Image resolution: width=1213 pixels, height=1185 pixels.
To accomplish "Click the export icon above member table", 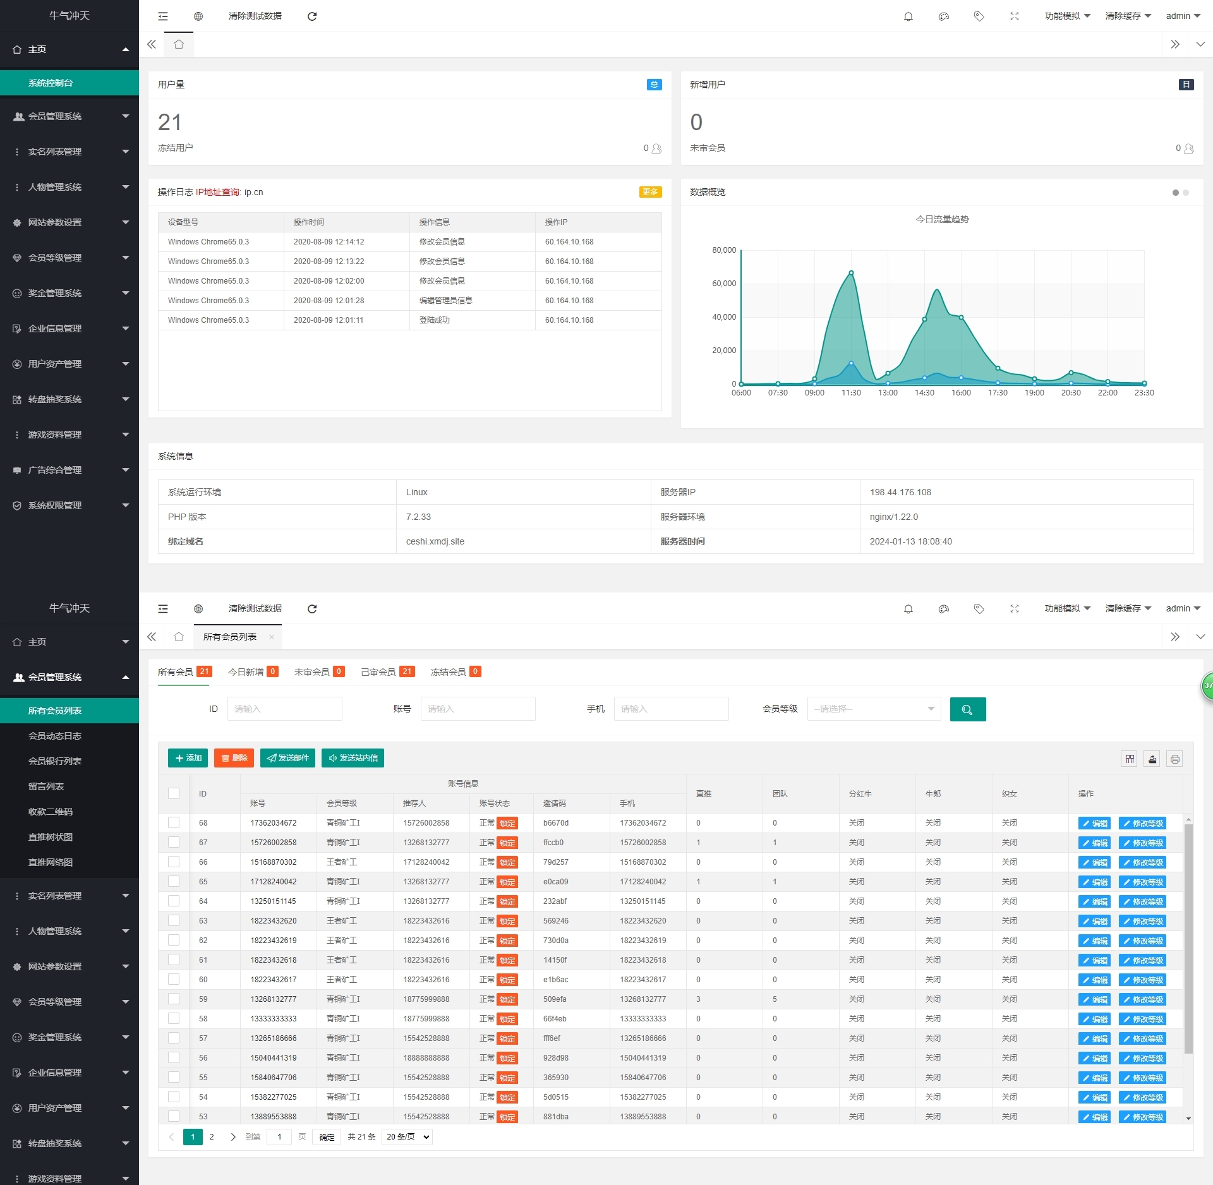I will click(1152, 759).
